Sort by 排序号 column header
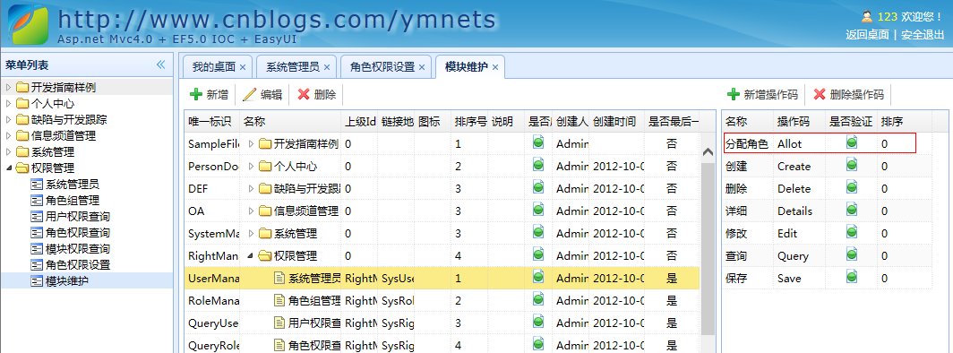The width and height of the screenshot is (953, 353). [470, 122]
